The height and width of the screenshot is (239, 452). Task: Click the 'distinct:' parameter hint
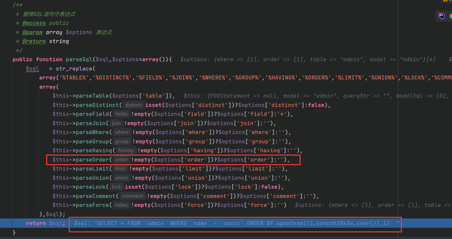point(134,105)
